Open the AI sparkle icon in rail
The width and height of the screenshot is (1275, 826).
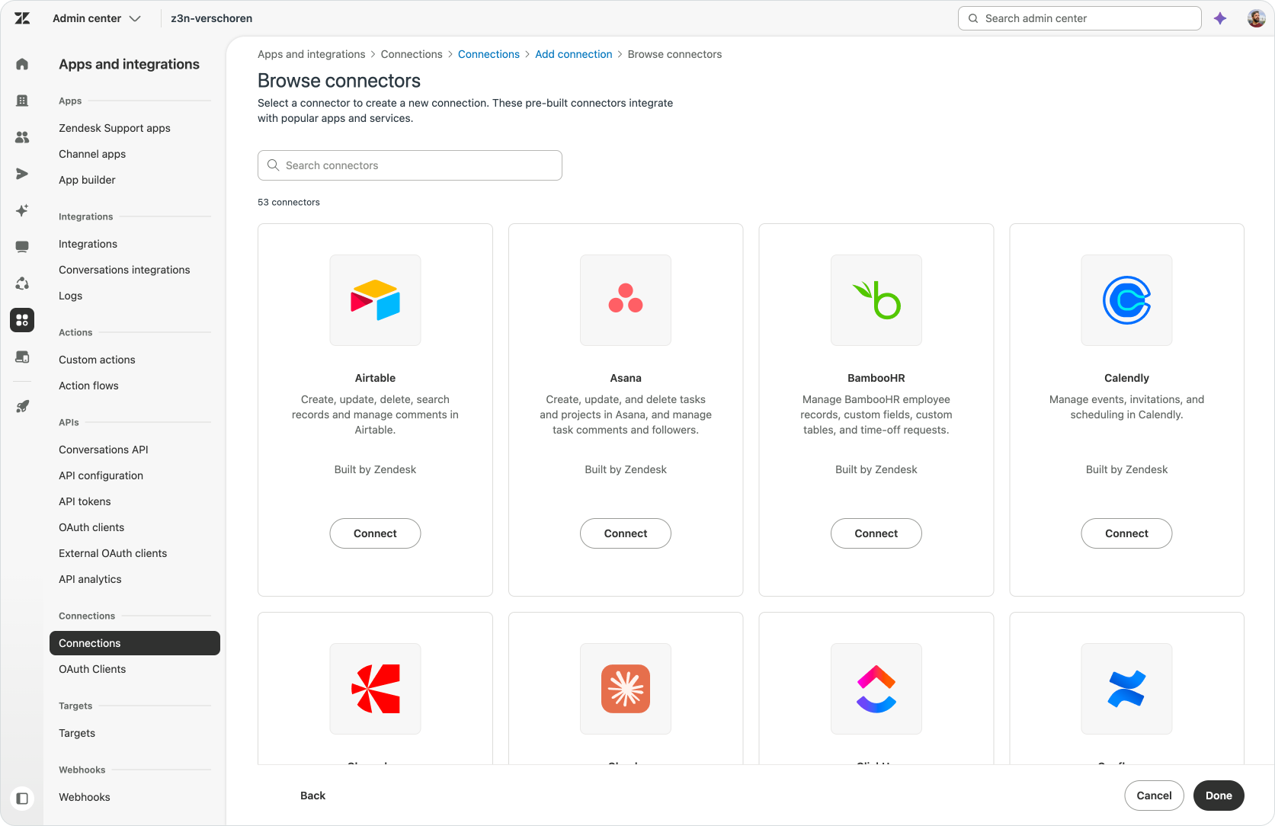coord(22,210)
